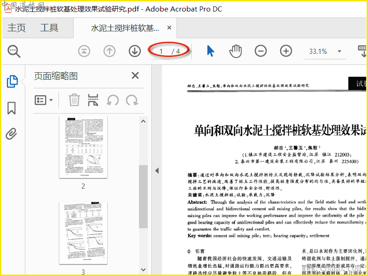Rotate page counterclockwise icon
Viewport: 368px width, 276px height.
(113, 100)
